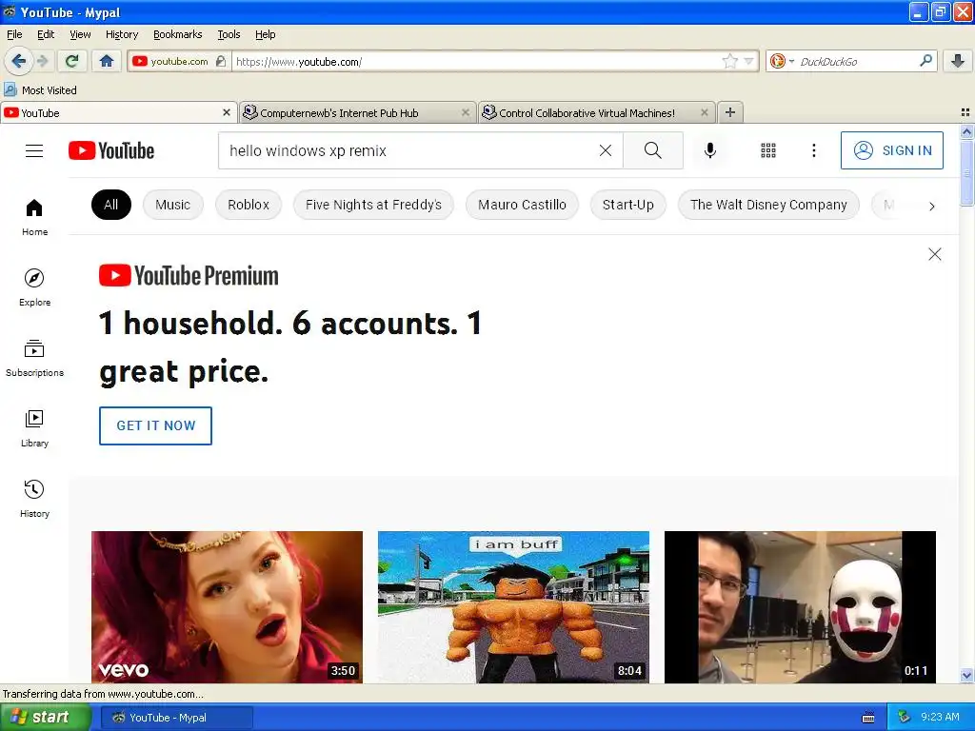
Task: Open the Most Visited bookmarks folder
Action: click(x=40, y=90)
